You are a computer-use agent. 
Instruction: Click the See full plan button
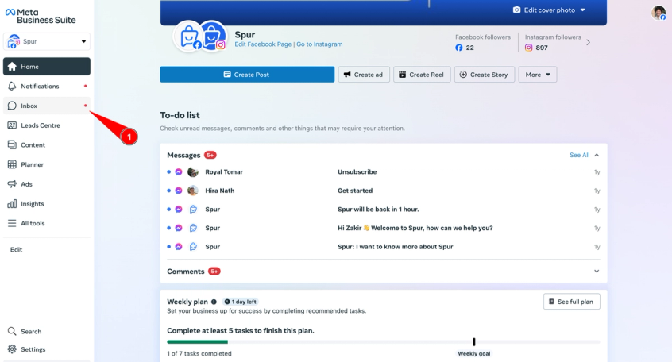click(x=572, y=302)
